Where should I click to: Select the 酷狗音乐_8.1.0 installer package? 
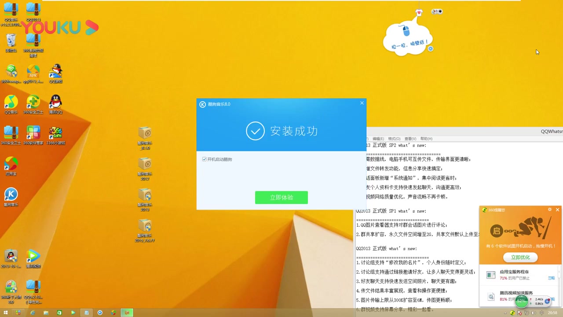point(145,138)
